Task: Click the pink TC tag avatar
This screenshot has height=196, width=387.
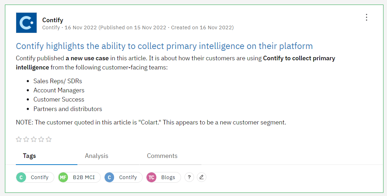Action: point(151,177)
